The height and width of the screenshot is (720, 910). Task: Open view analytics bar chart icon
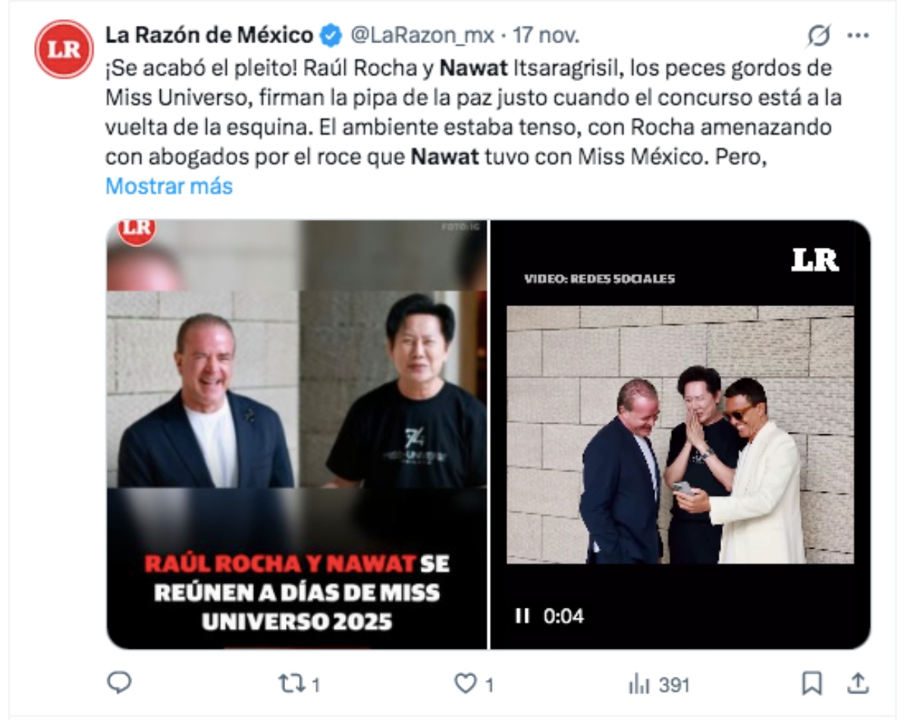coord(639,685)
